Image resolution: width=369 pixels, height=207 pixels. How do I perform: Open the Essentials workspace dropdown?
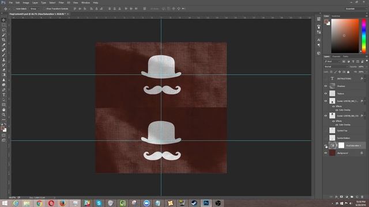pos(356,9)
